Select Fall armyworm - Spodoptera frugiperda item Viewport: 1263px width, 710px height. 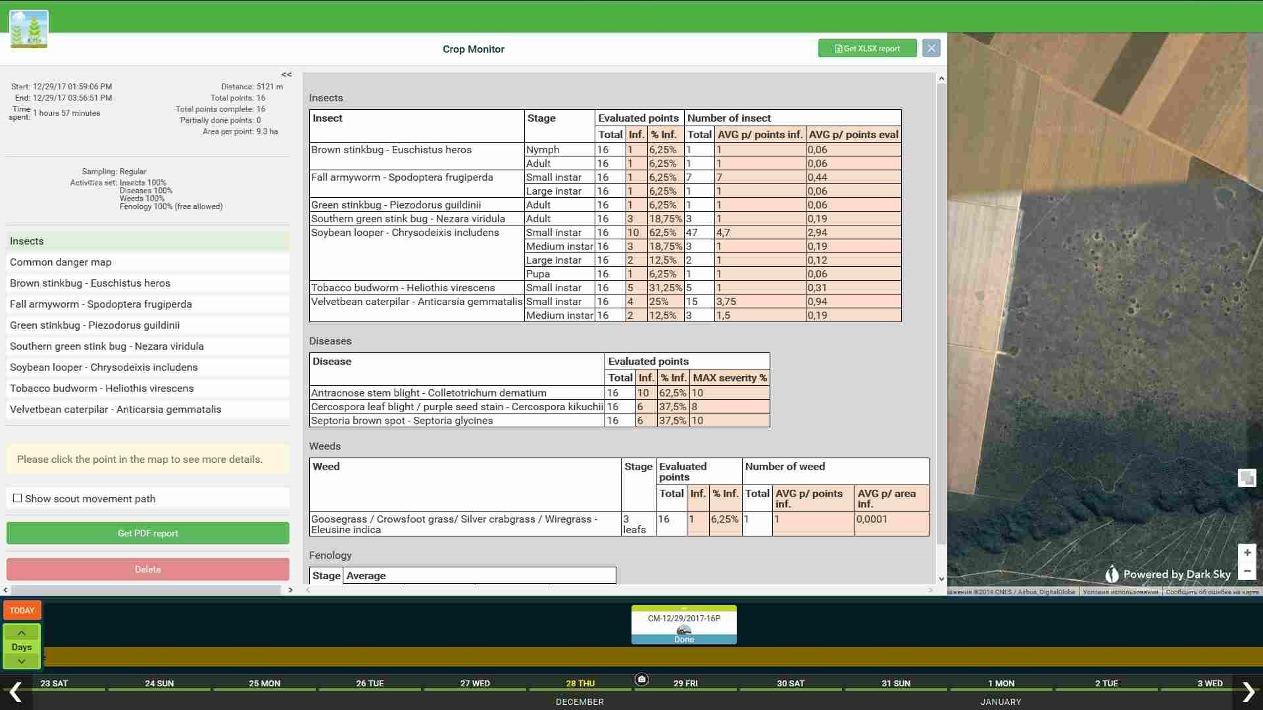click(x=148, y=304)
